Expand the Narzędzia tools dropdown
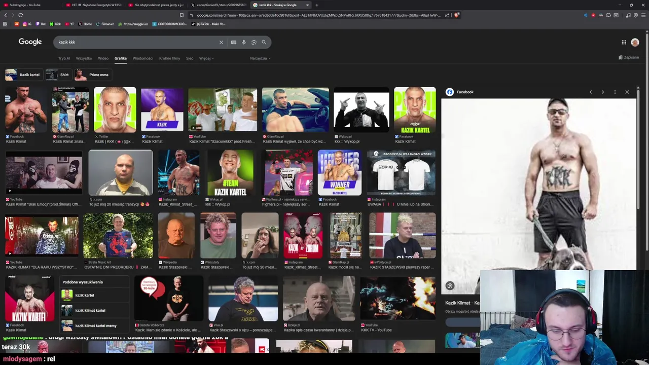Screen dimensions: 649x365 click(x=260, y=58)
